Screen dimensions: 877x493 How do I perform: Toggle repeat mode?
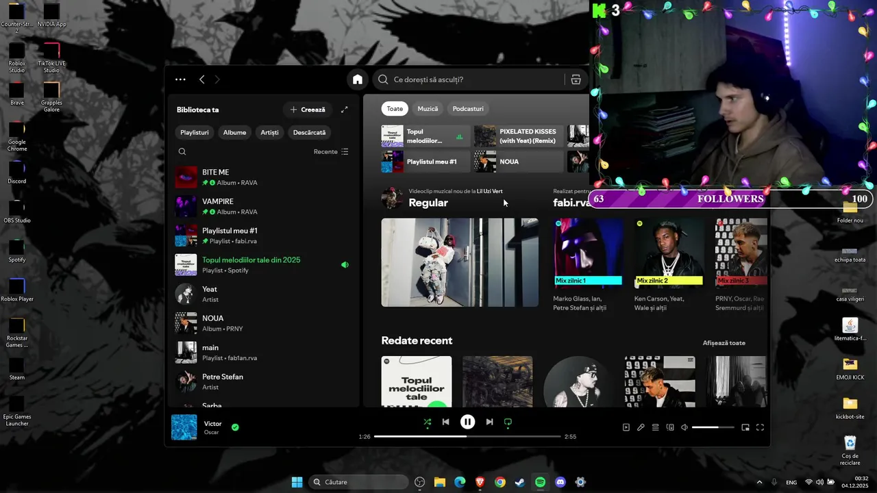508,422
